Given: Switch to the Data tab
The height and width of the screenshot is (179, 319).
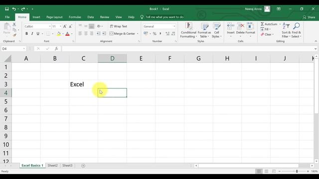Looking at the screenshot, I should [x=91, y=17].
